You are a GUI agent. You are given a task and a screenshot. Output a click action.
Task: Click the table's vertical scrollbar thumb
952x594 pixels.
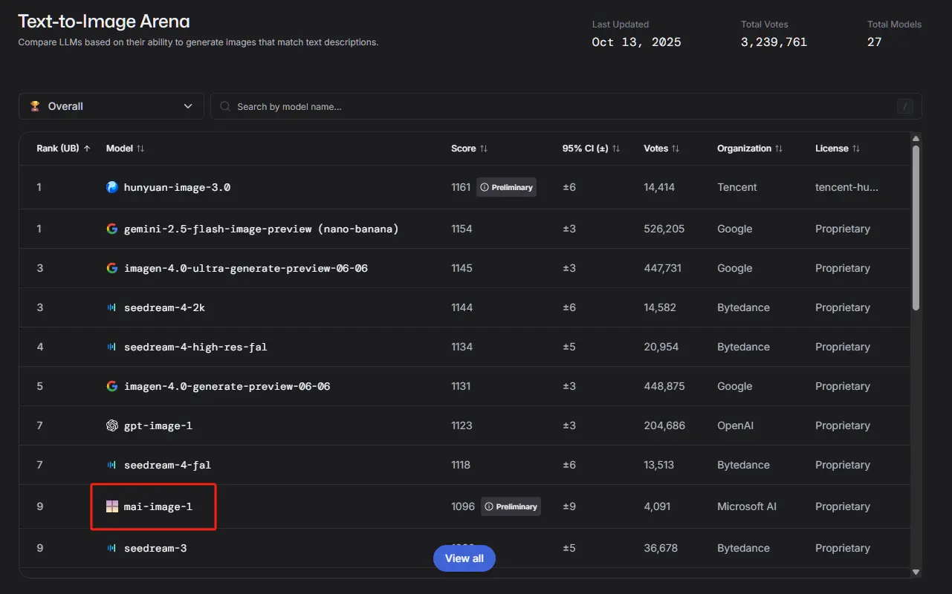tap(916, 226)
